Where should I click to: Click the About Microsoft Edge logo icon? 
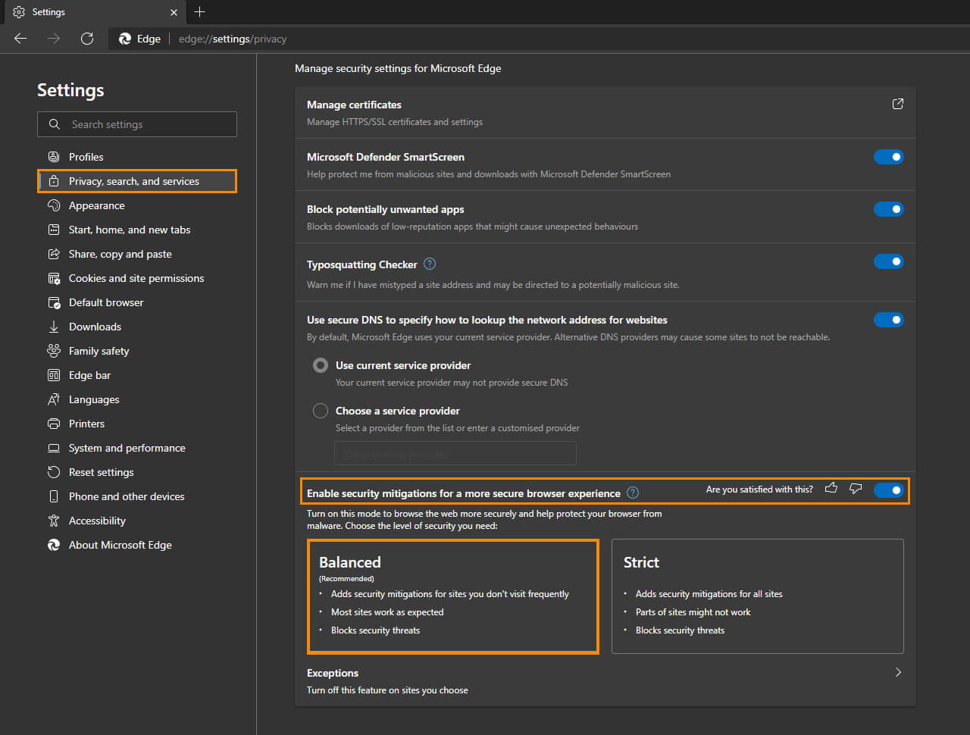[54, 545]
